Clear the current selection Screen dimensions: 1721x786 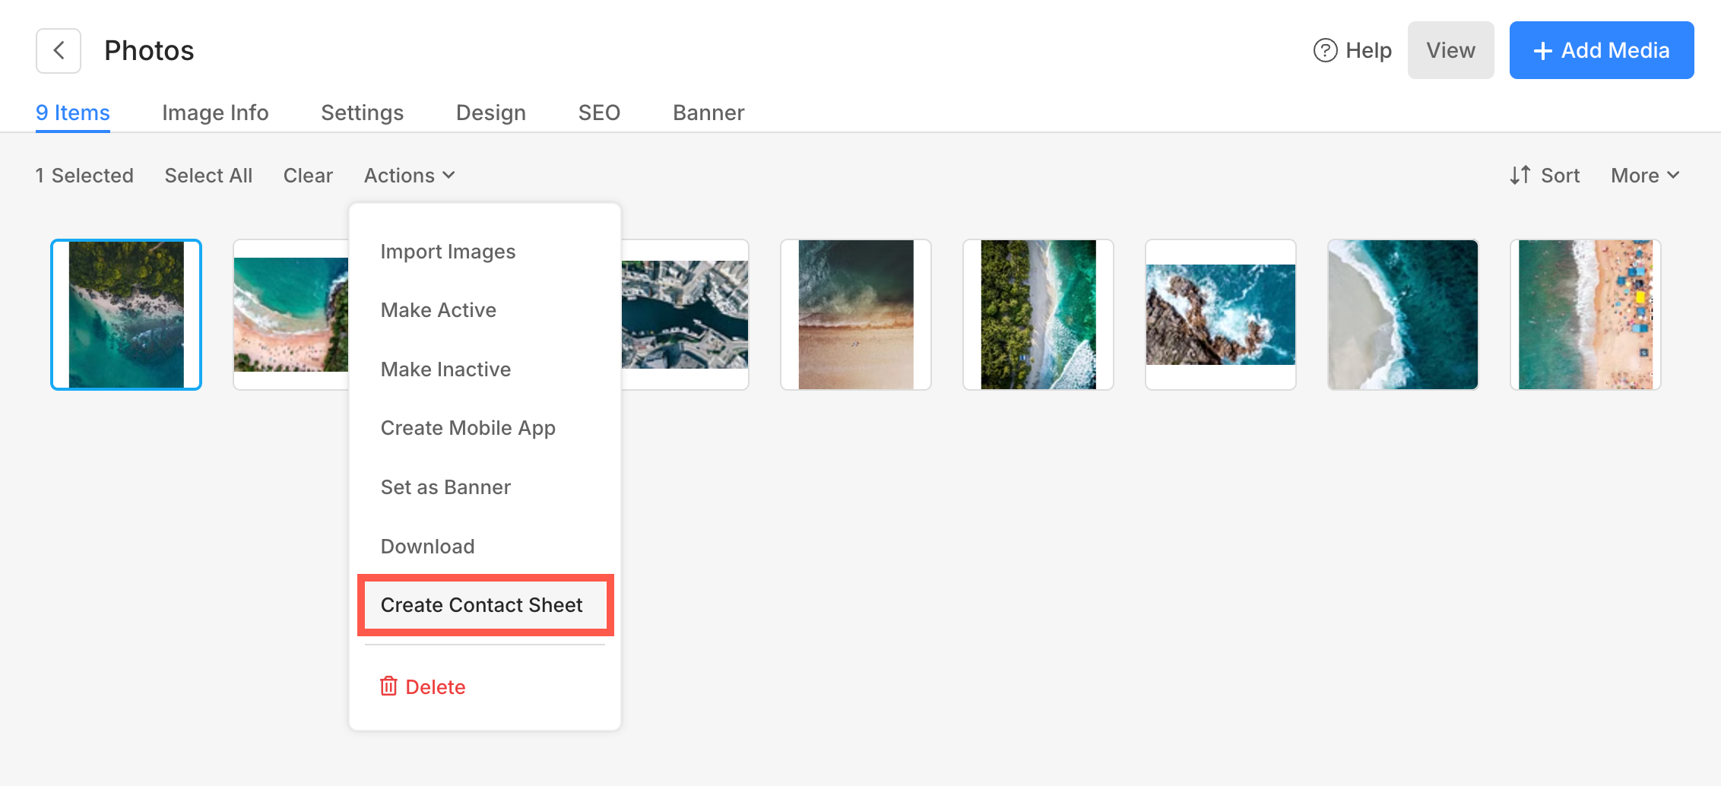[x=308, y=176]
